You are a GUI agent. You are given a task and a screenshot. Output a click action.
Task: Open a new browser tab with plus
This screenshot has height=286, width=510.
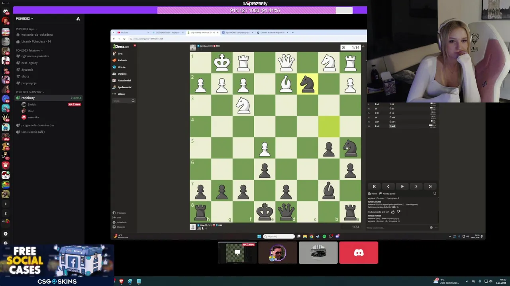click(x=293, y=33)
